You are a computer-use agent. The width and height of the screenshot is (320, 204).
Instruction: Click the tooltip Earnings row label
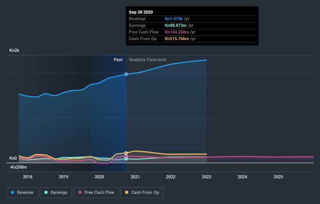point(137,25)
